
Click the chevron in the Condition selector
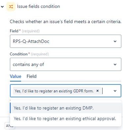[115, 64]
